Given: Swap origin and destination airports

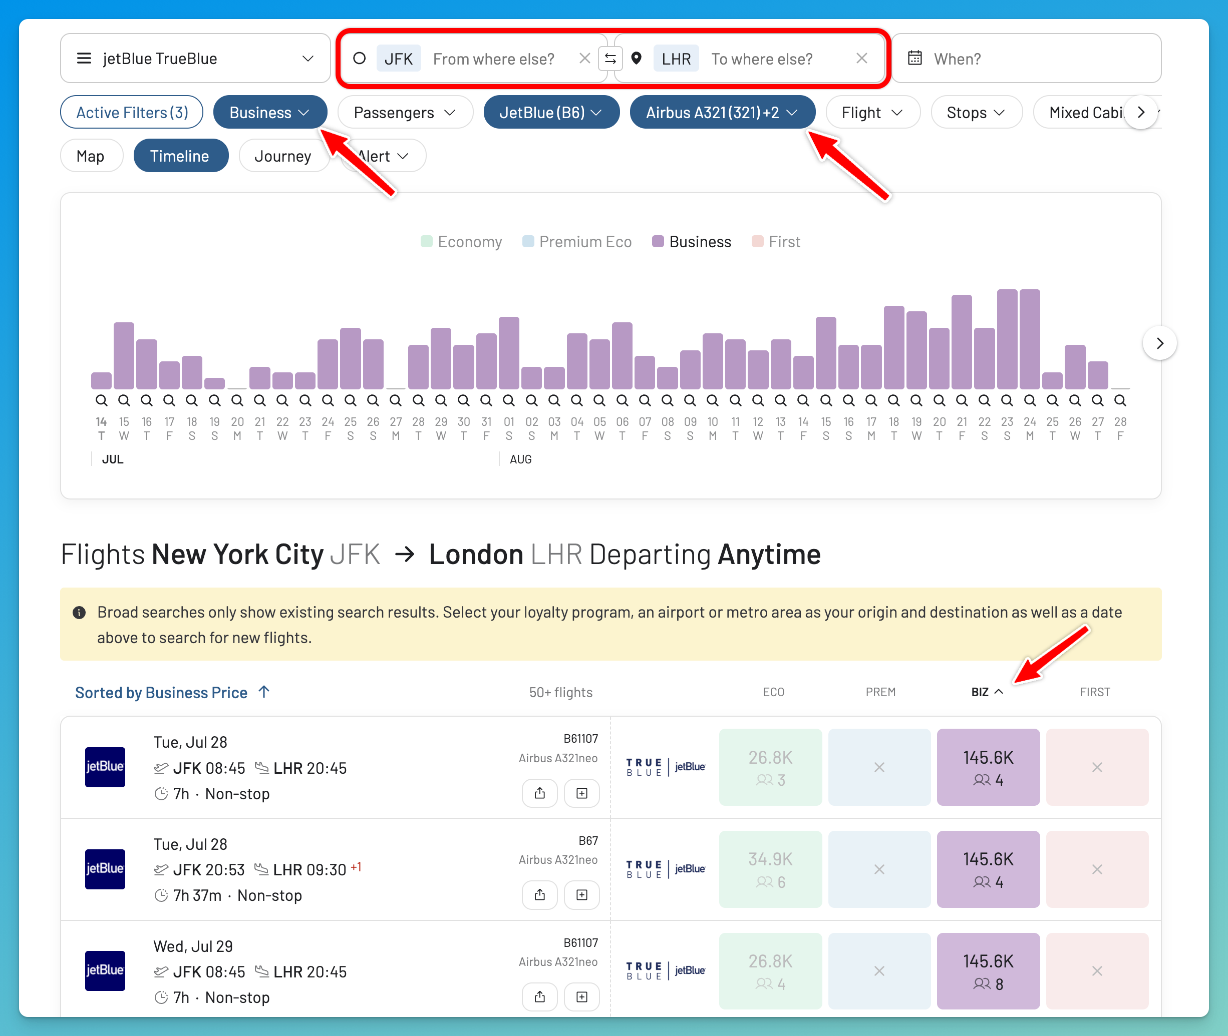Looking at the screenshot, I should pyautogui.click(x=610, y=59).
